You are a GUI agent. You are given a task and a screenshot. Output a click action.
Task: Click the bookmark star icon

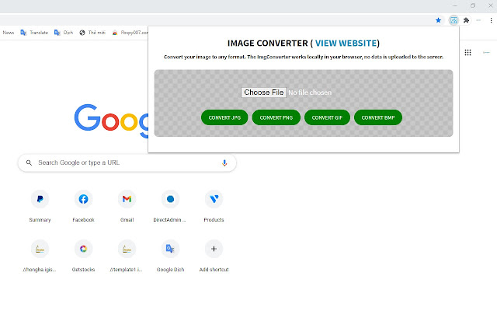point(438,20)
